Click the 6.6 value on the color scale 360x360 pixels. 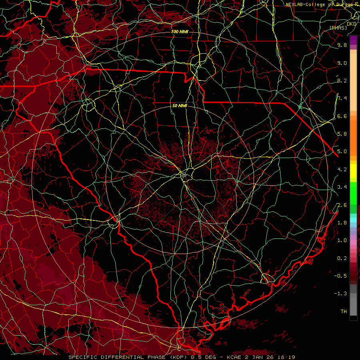click(x=342, y=116)
